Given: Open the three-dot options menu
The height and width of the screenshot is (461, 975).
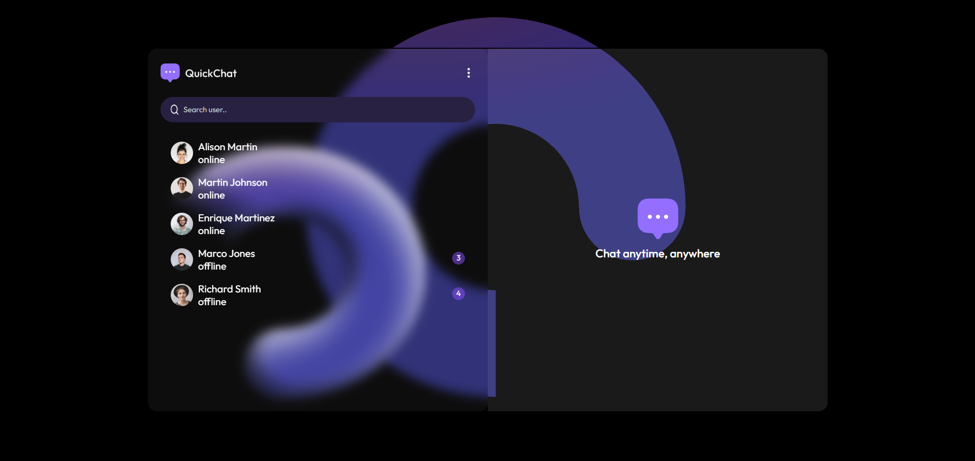Looking at the screenshot, I should [x=468, y=73].
